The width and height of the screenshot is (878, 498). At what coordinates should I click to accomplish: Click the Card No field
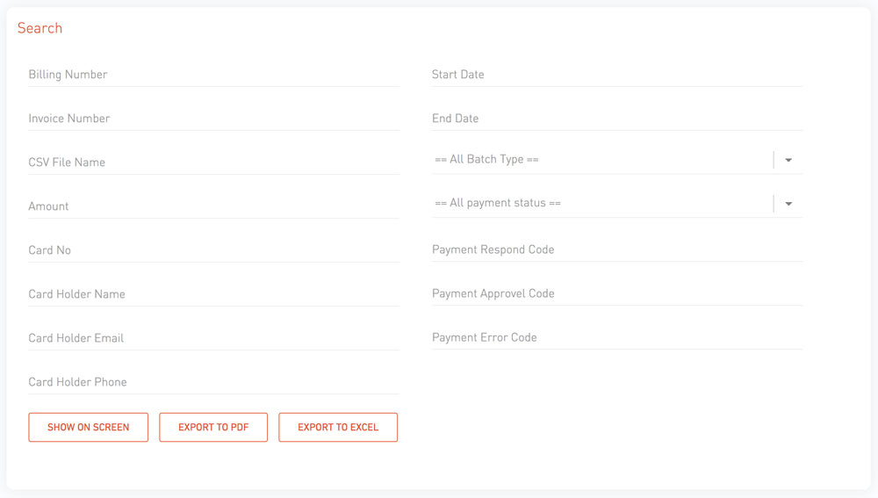coord(214,250)
